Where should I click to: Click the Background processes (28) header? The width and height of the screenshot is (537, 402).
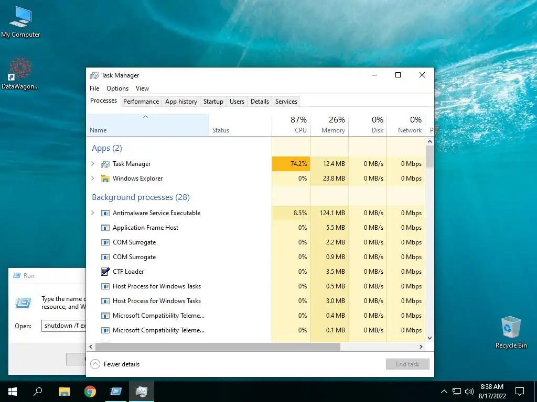coord(141,197)
